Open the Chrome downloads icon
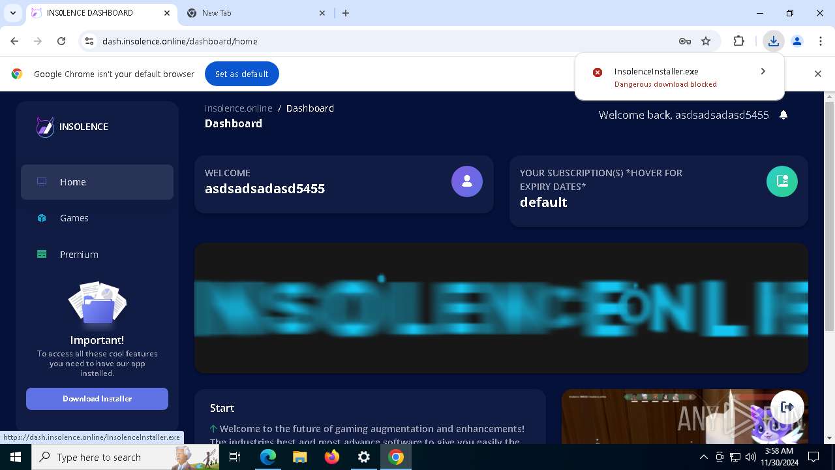 (x=774, y=41)
